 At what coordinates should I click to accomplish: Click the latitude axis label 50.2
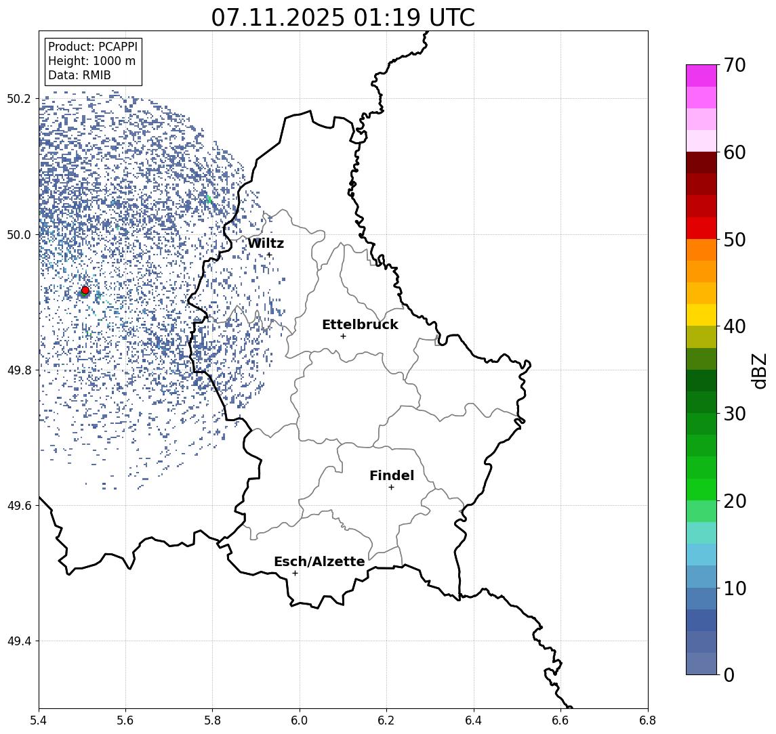[x=19, y=98]
